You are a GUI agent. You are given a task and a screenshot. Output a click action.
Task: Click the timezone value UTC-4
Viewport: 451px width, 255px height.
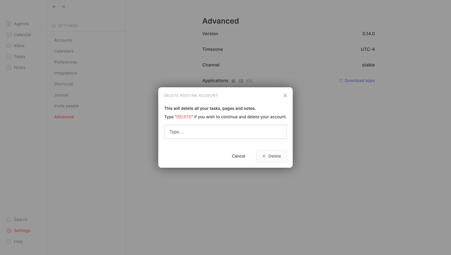(367, 49)
